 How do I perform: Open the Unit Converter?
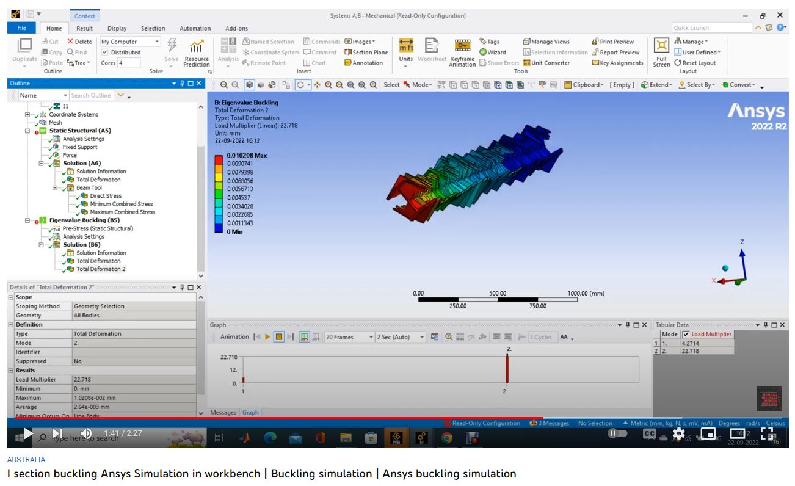[x=546, y=63]
